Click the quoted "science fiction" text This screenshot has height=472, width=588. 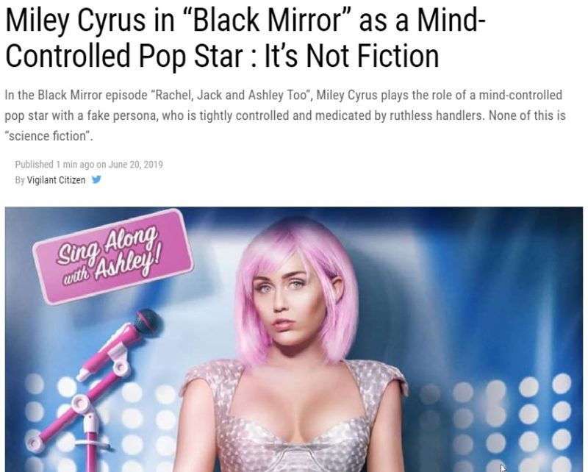pos(49,136)
